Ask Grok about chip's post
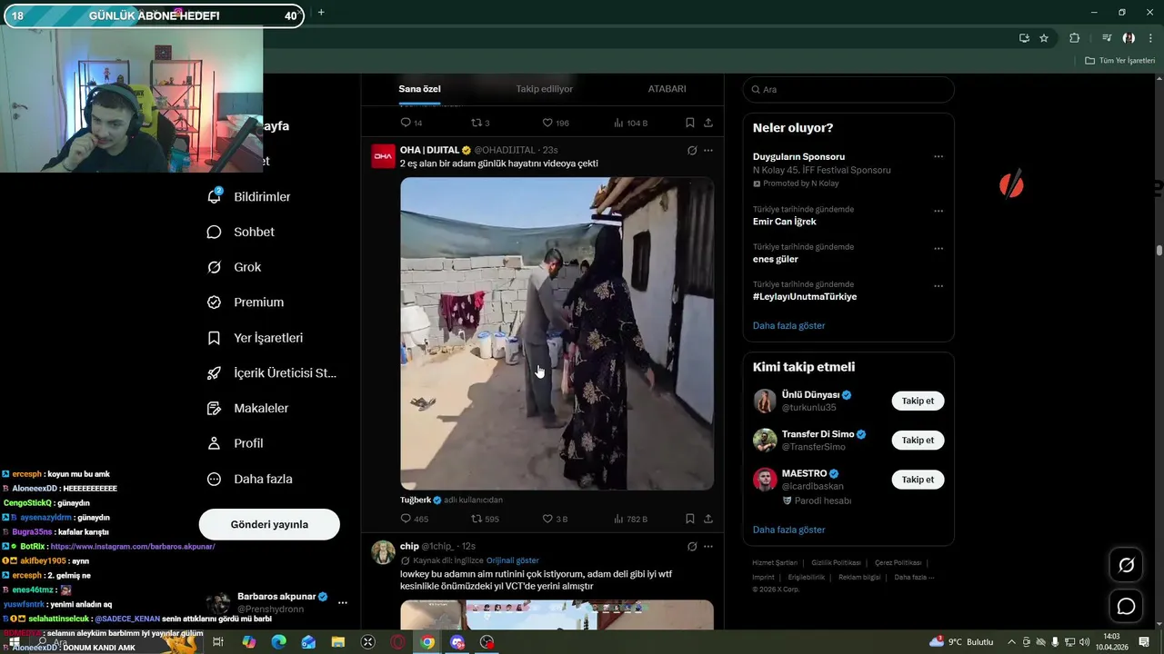Image resolution: width=1164 pixels, height=654 pixels. click(x=692, y=546)
